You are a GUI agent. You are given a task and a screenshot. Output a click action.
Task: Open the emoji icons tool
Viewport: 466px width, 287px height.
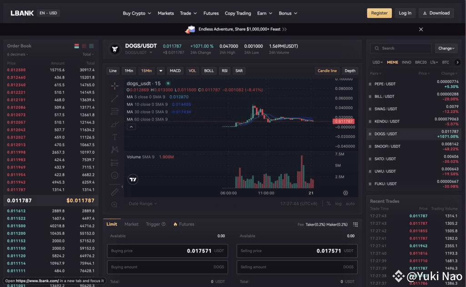(114, 175)
